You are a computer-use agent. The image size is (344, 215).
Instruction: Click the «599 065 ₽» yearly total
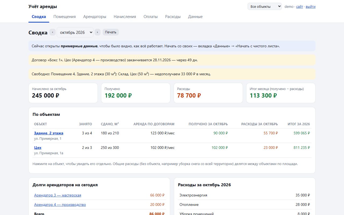point(302,133)
